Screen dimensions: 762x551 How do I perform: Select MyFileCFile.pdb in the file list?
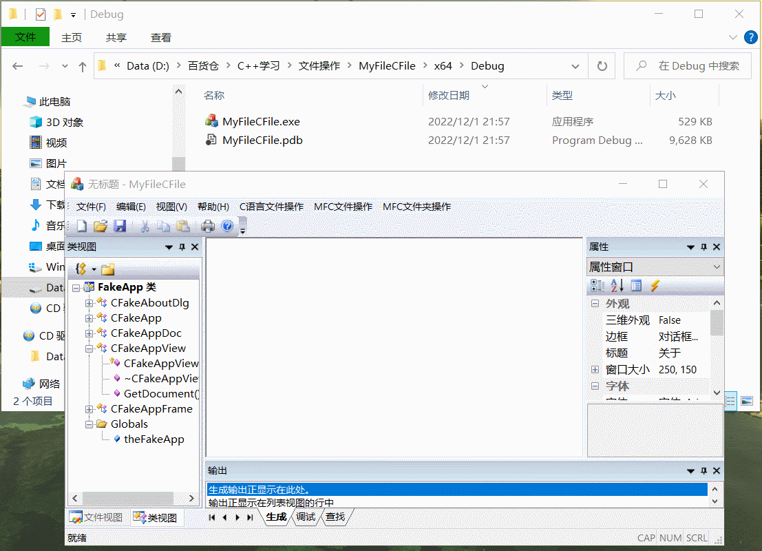pyautogui.click(x=262, y=141)
